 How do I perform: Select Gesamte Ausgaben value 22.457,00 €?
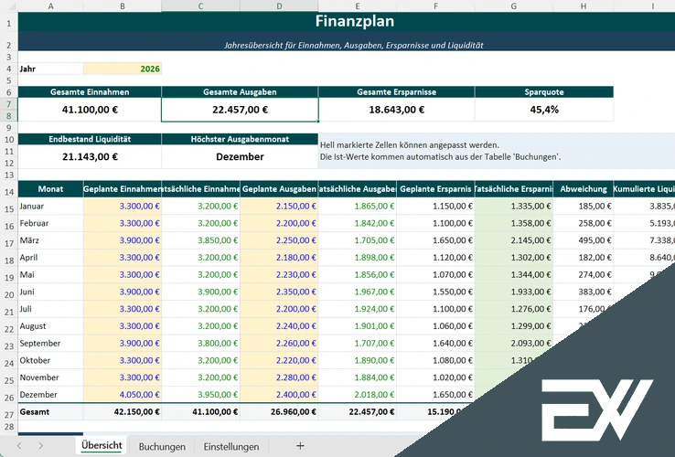(240, 110)
